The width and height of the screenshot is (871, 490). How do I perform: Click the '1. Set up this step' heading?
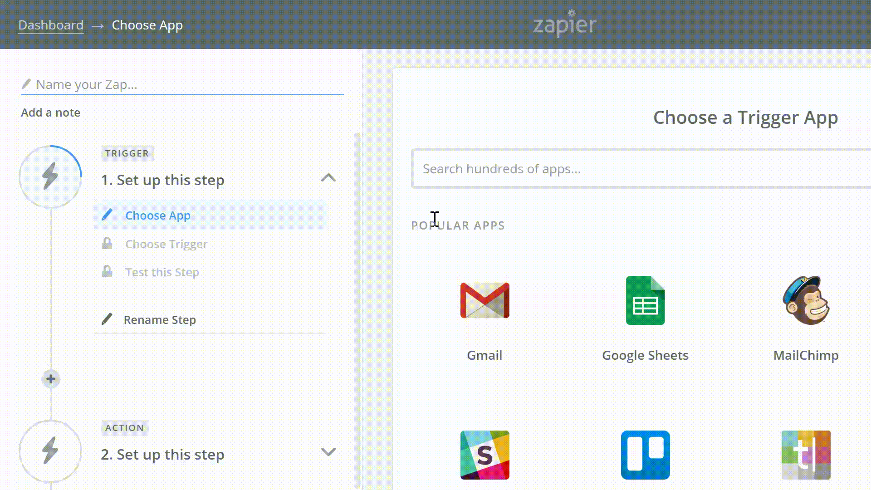tap(162, 180)
